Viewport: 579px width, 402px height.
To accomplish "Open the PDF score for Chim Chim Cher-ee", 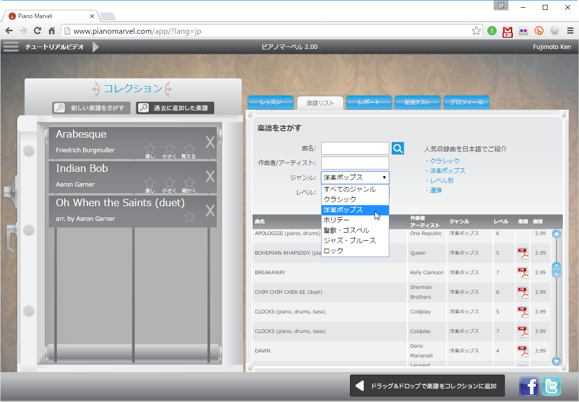I will (523, 292).
